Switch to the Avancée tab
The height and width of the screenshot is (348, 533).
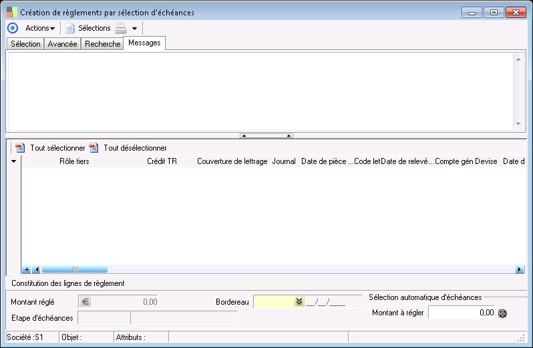[x=63, y=44]
